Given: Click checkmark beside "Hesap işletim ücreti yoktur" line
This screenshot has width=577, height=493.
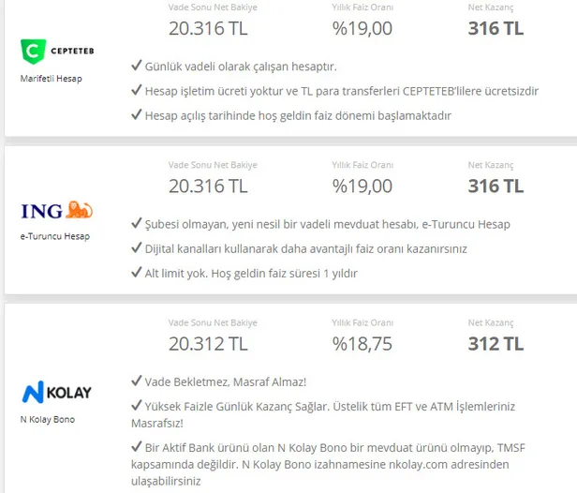Looking at the screenshot, I should click(137, 91).
